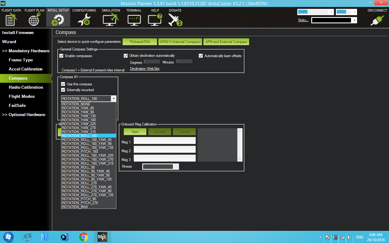Click the calibration log scrollbar
389x243 pixels.
click(240, 145)
